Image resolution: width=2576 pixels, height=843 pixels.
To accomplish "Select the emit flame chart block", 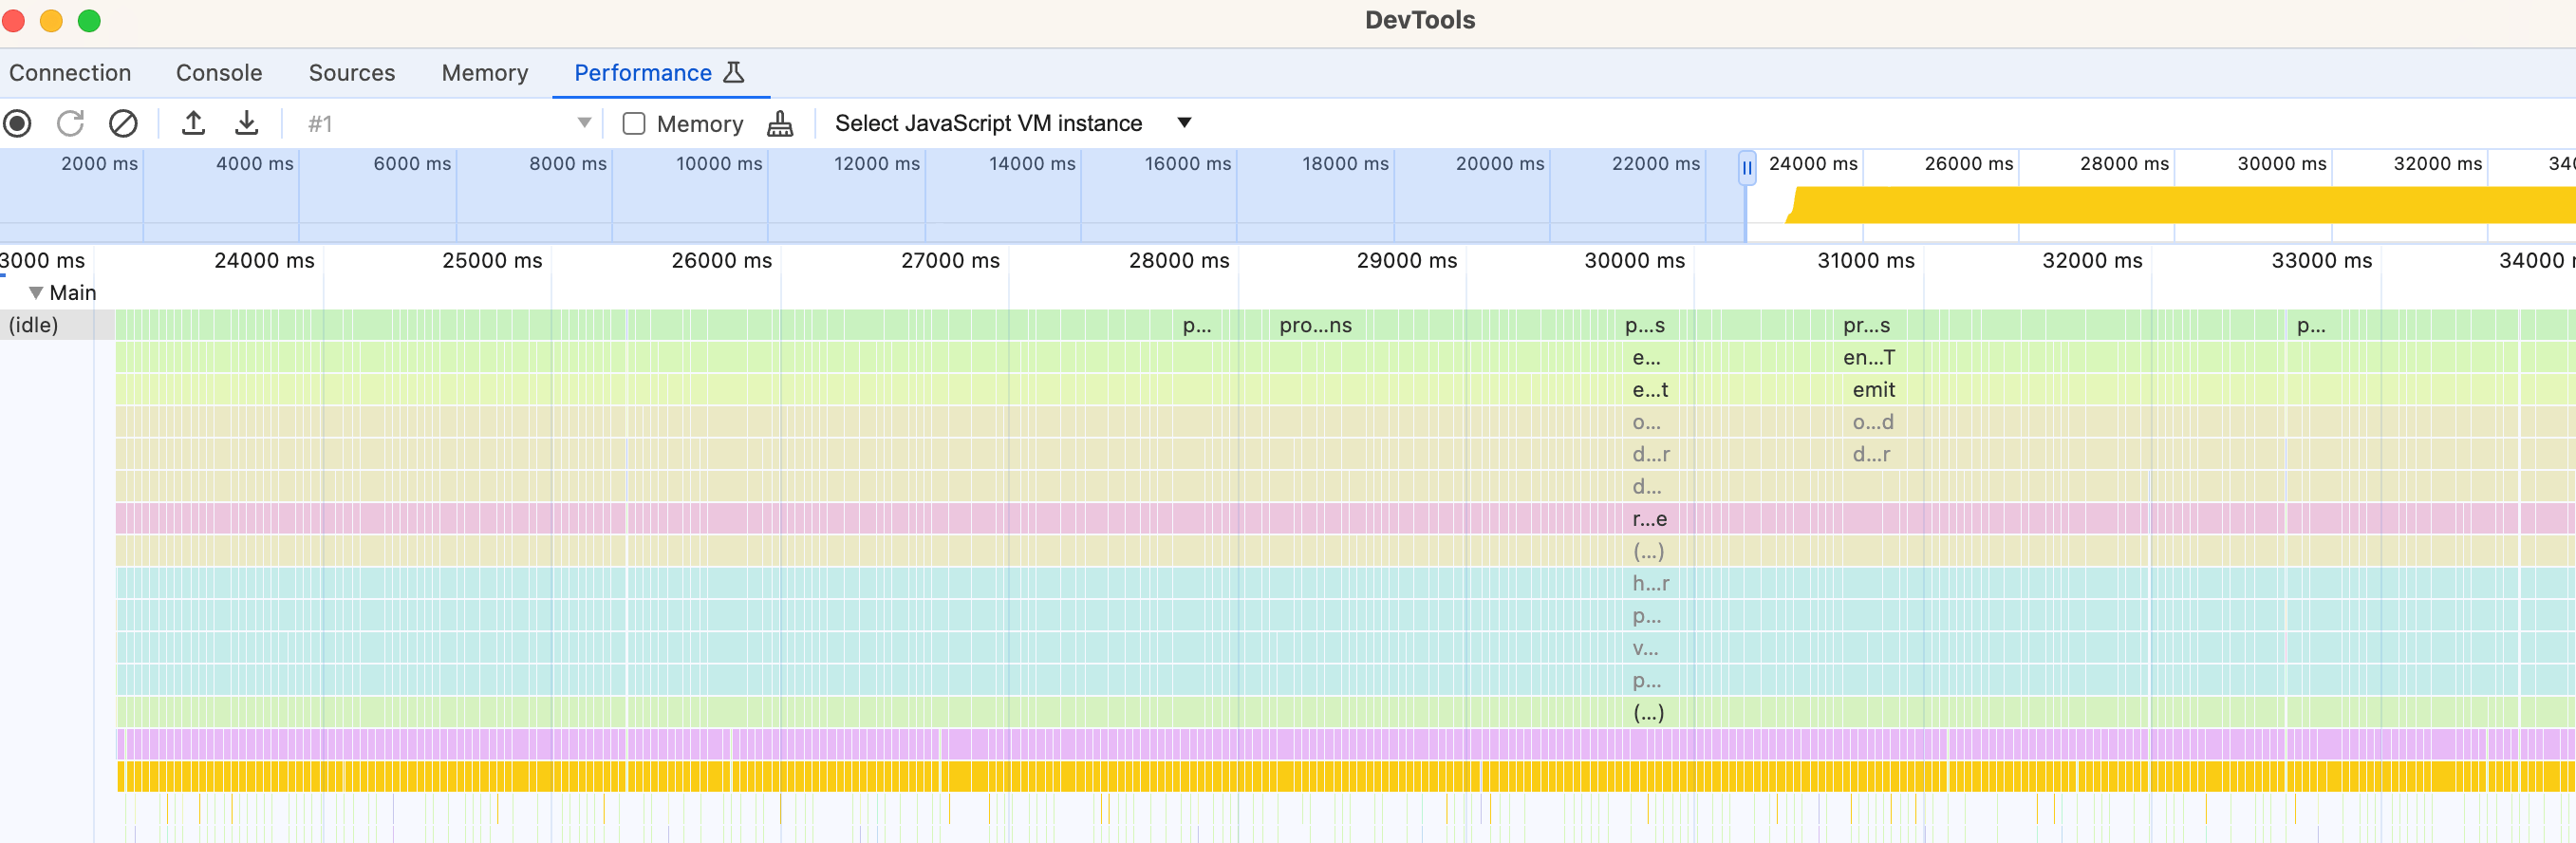I will point(1873,389).
